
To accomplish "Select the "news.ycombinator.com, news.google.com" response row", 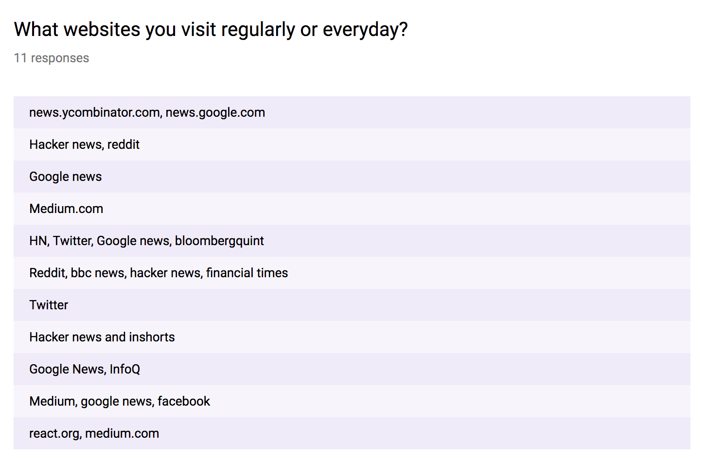I will (147, 112).
